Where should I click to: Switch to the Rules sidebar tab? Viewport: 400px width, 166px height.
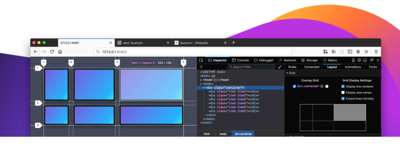pyautogui.click(x=292, y=67)
